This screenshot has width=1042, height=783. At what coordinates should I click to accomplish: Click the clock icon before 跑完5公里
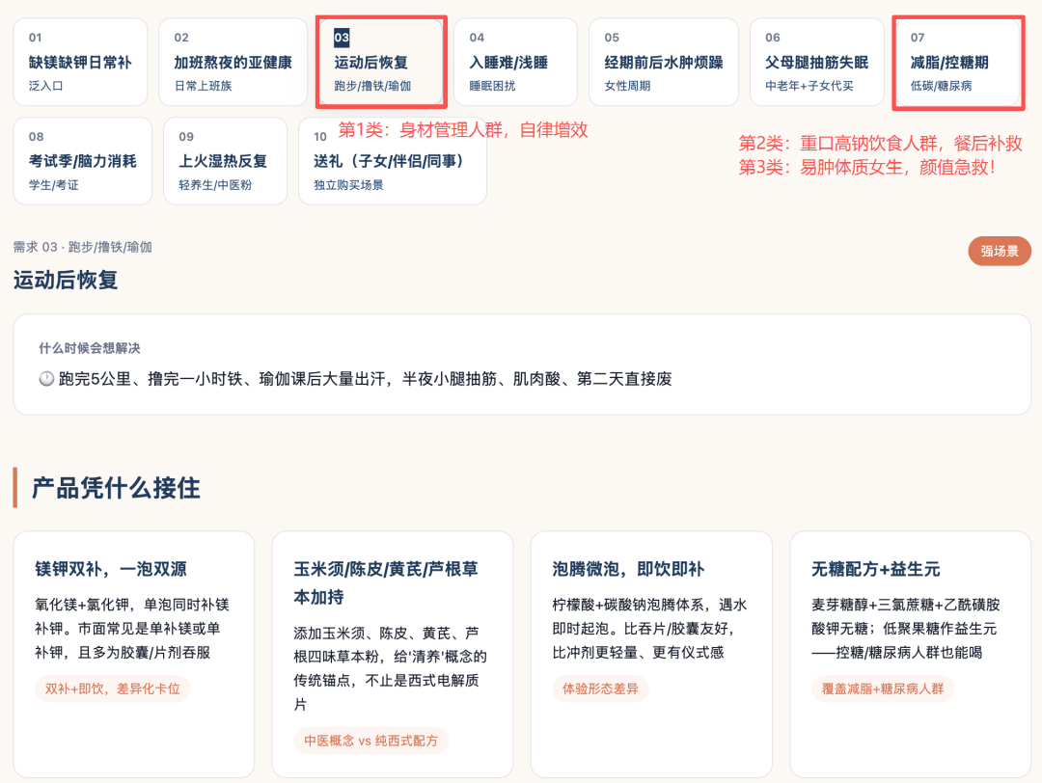coord(46,379)
